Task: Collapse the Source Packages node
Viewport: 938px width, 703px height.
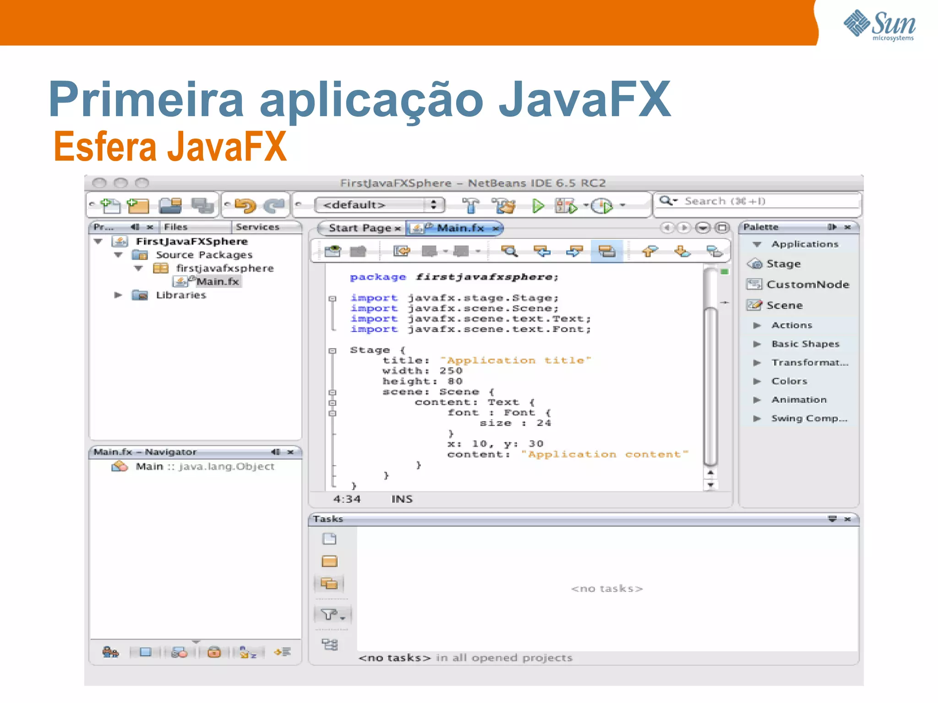Action: pyautogui.click(x=118, y=254)
